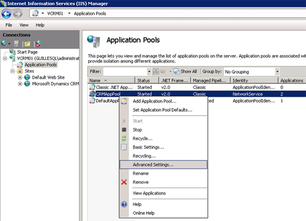306x221 pixels.
Task: Click the Go filter button
Action: click(159, 71)
